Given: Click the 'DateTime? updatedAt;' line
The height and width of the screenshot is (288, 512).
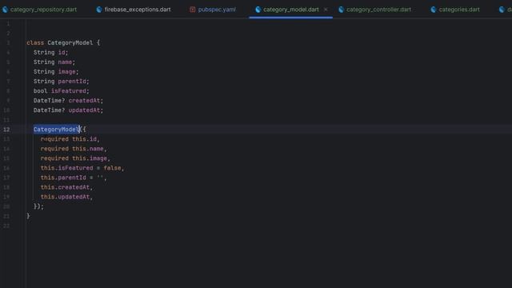Looking at the screenshot, I should tap(68, 110).
